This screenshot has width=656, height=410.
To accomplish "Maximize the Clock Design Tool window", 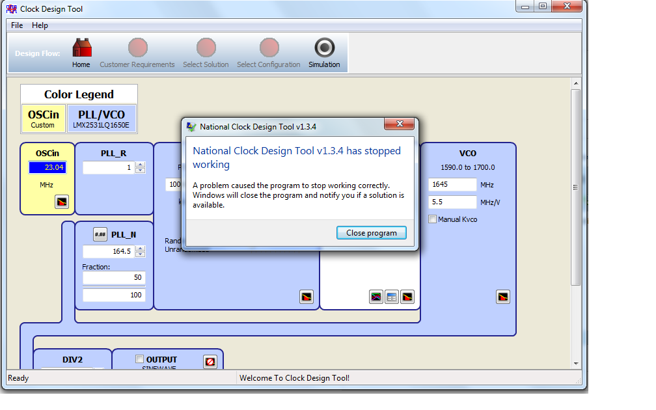I will pos(543,7).
